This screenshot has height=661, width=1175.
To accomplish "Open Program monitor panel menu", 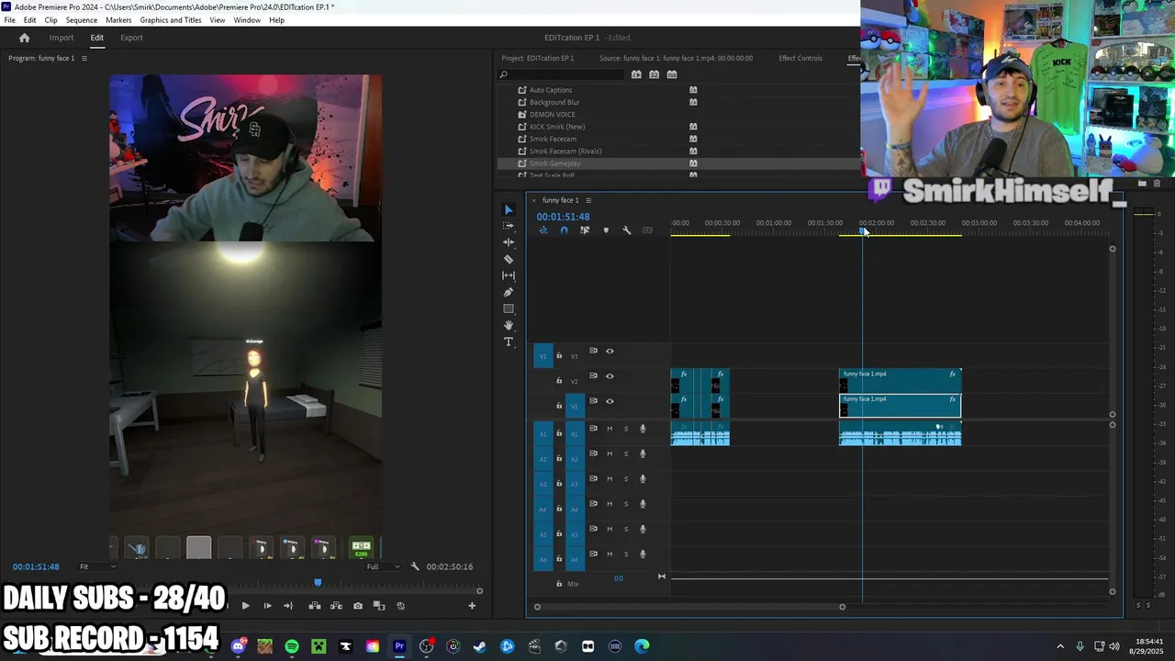I will click(x=84, y=58).
